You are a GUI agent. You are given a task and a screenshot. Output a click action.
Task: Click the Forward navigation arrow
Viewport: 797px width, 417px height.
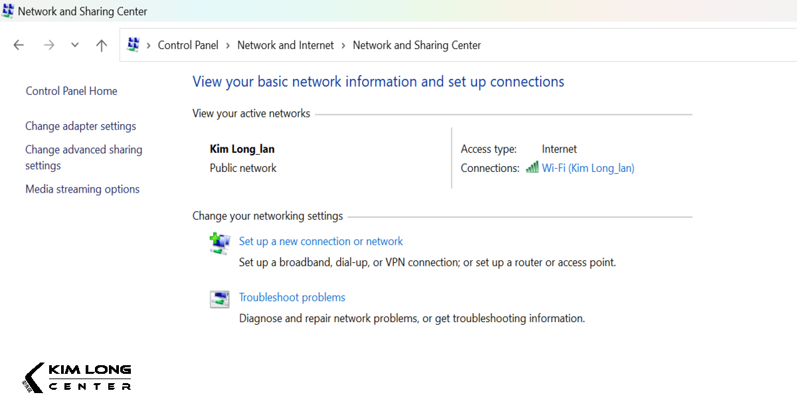48,45
